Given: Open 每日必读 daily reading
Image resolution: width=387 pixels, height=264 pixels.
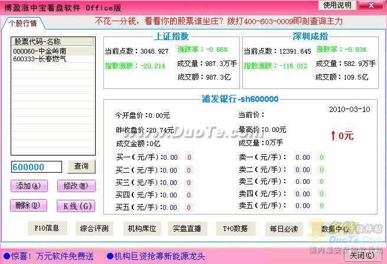Looking at the screenshot, I should [x=283, y=229].
